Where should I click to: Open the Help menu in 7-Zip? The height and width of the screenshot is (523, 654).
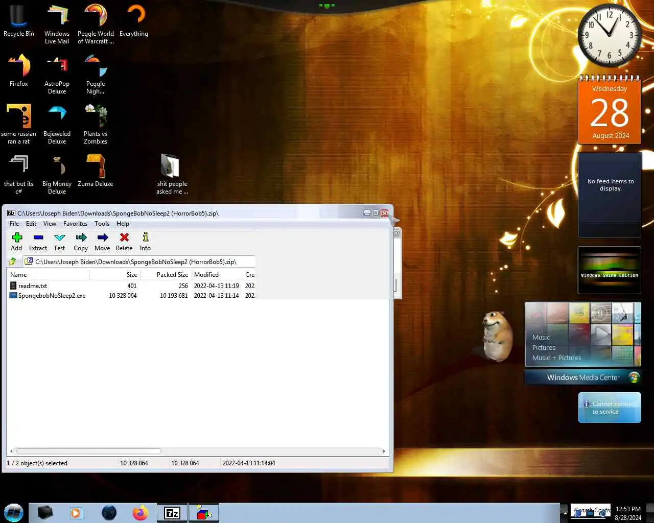123,224
